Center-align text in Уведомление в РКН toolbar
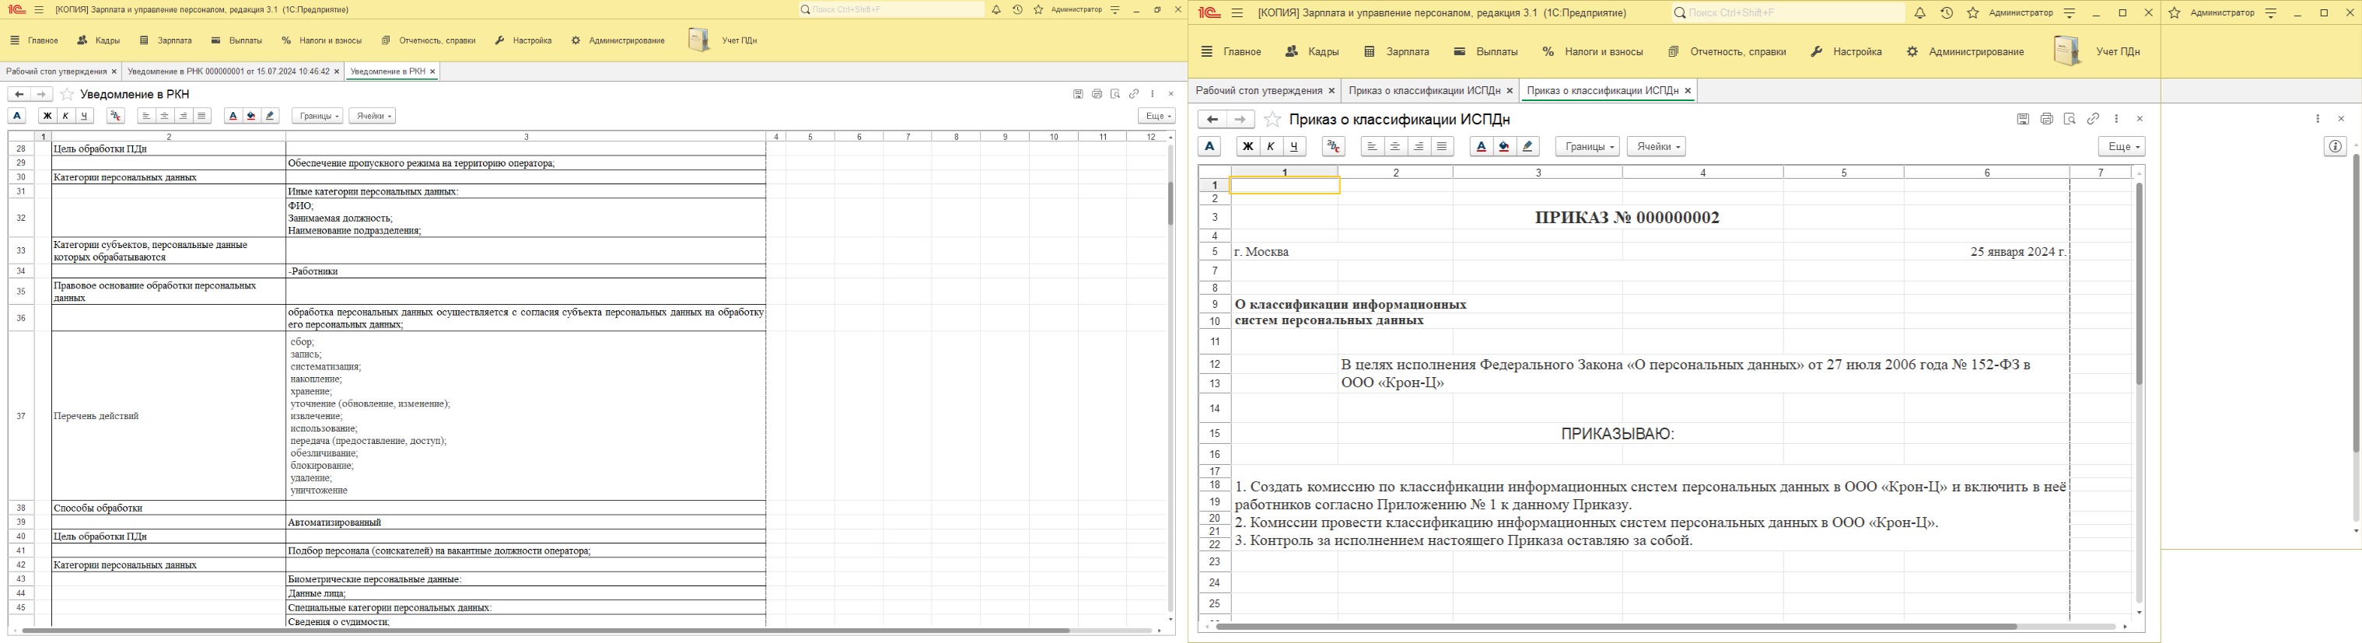Image resolution: width=2362 pixels, height=643 pixels. 165,117
